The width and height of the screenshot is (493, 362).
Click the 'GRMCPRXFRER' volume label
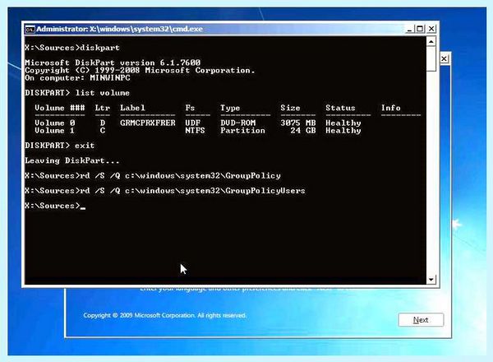click(147, 123)
